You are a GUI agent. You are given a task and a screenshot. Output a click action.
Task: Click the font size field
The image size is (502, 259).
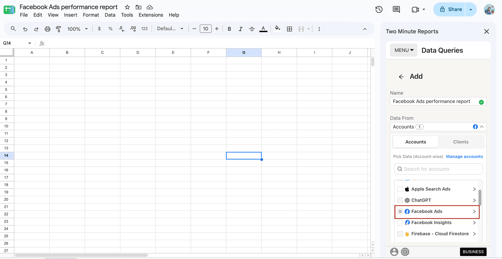(x=206, y=29)
